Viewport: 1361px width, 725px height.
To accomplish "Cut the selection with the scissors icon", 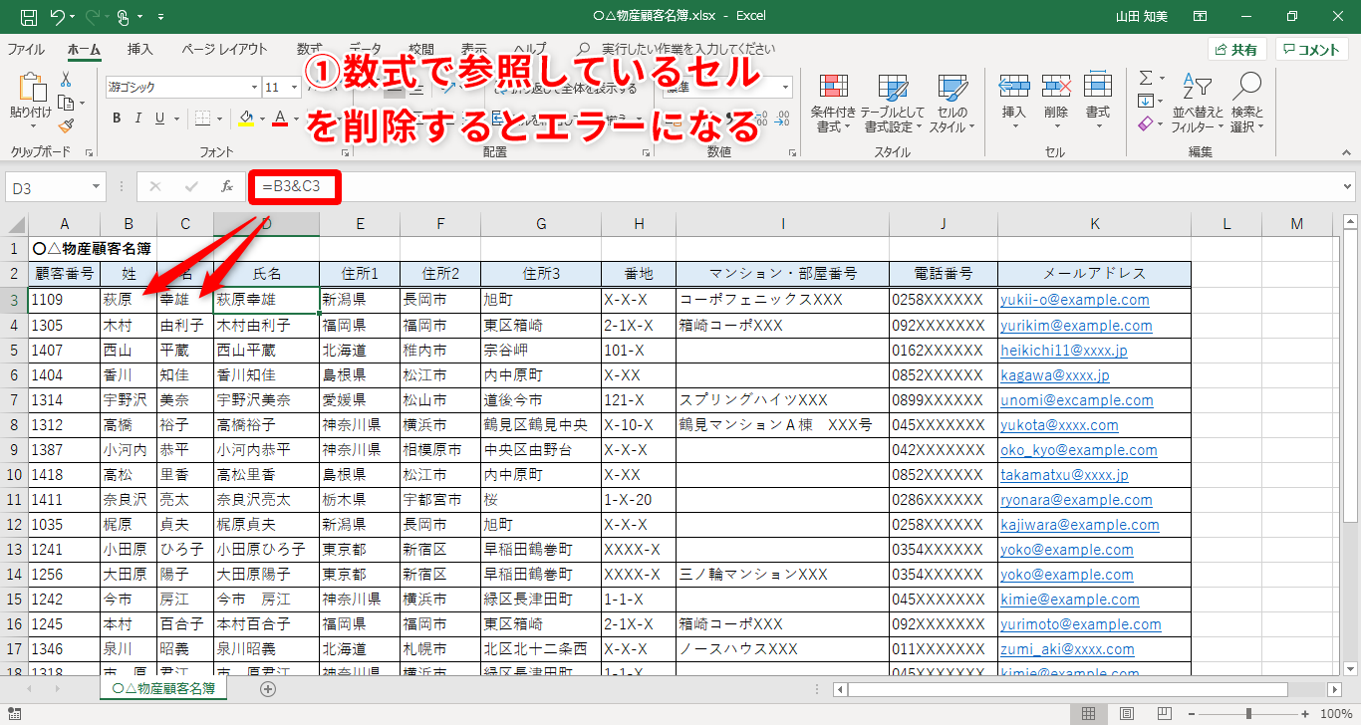I will (x=66, y=80).
